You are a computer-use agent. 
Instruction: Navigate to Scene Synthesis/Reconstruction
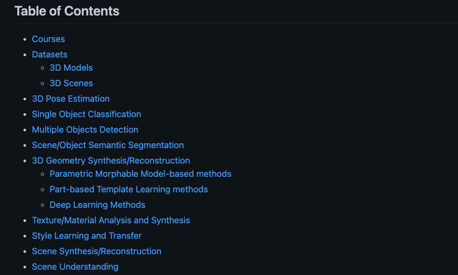tap(97, 251)
